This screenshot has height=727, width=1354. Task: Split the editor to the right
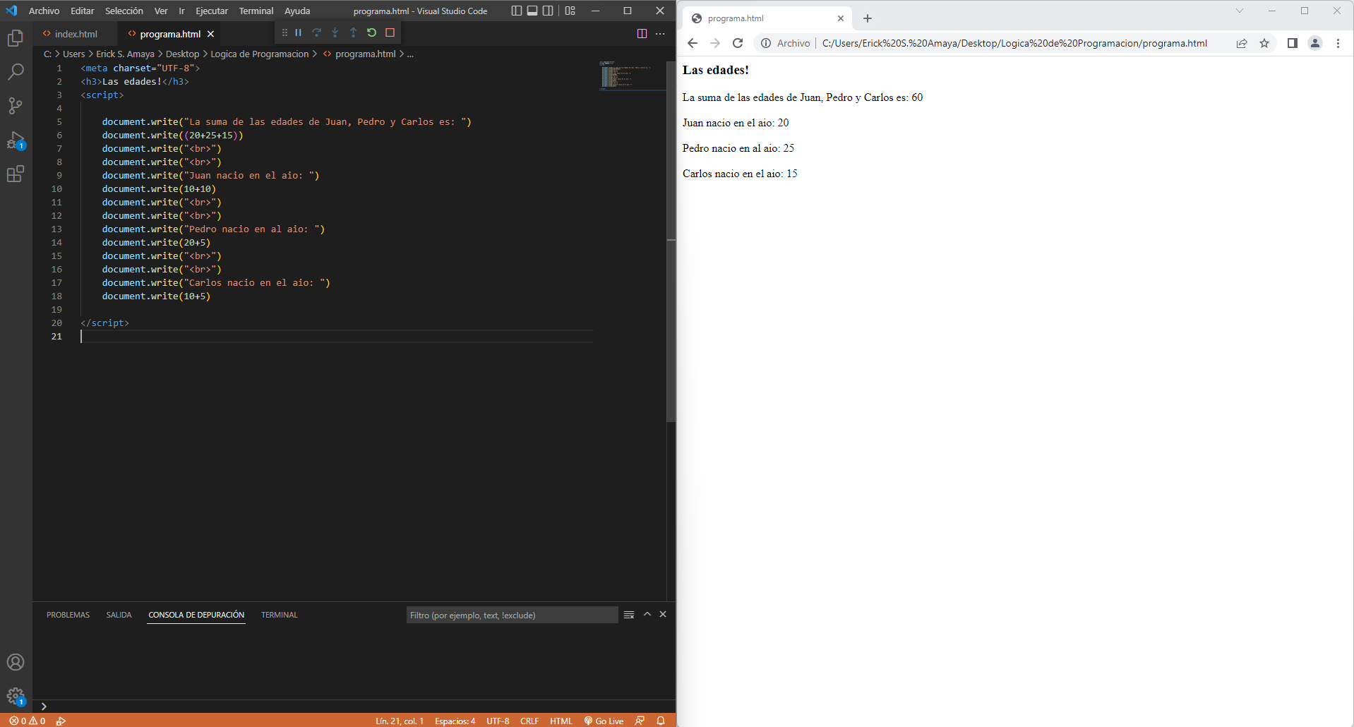click(x=642, y=34)
